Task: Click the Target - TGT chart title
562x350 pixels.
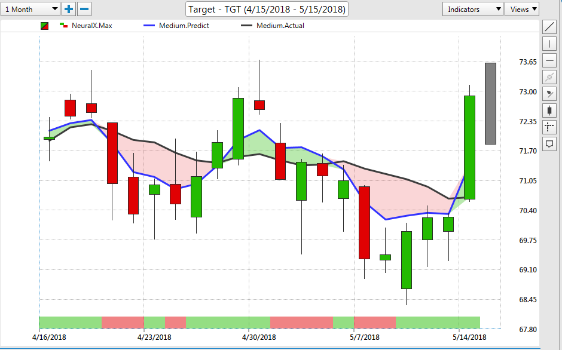Action: 267,10
